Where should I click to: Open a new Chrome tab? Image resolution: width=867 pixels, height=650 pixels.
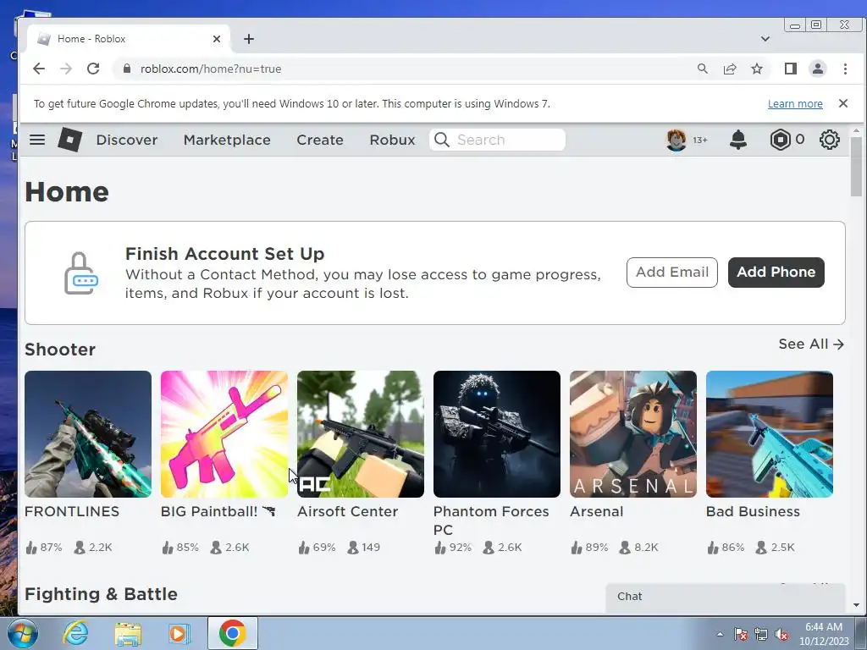click(249, 39)
